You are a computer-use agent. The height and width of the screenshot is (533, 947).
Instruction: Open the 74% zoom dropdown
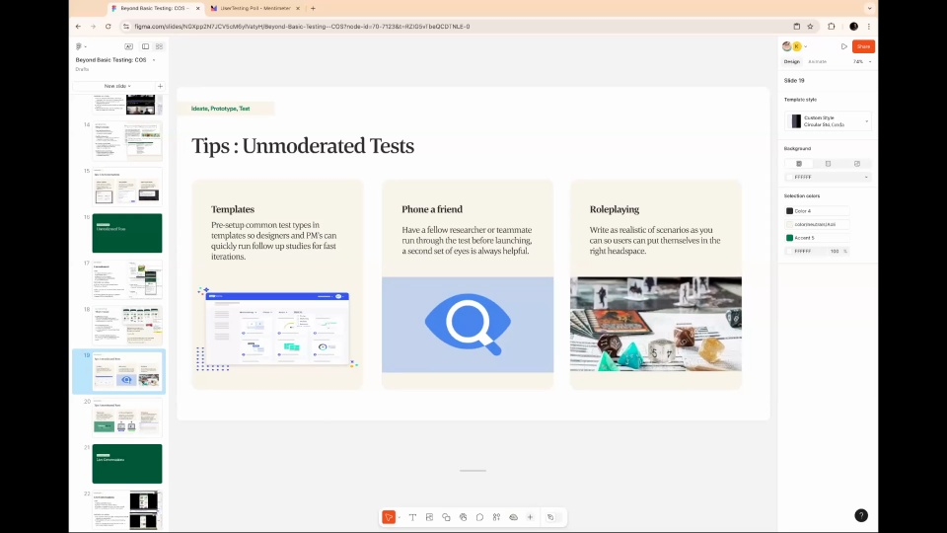(862, 61)
